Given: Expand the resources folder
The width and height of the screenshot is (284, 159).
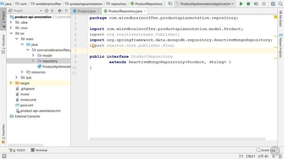Looking at the screenshot, I should 22,72.
